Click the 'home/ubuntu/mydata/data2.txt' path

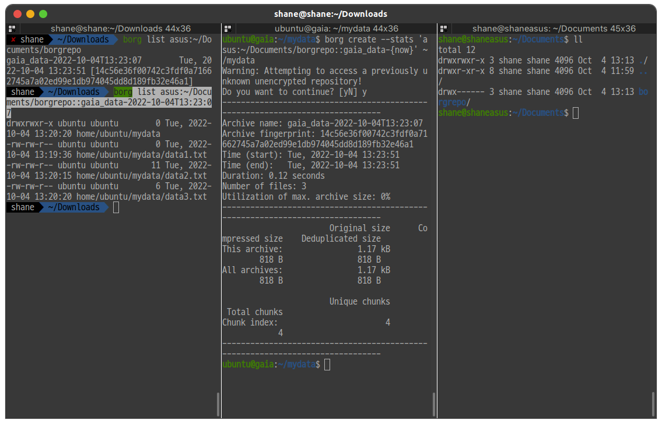click(x=141, y=176)
